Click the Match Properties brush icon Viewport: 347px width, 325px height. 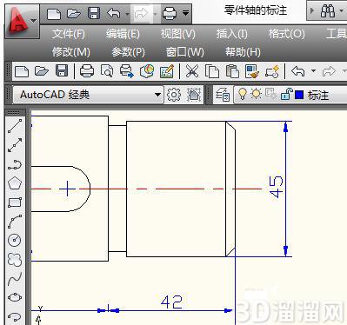tap(252, 71)
